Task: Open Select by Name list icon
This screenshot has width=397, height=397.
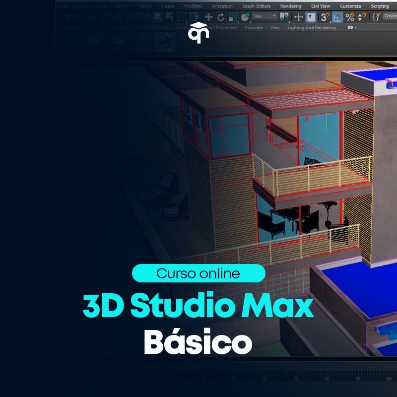Action: [x=170, y=17]
